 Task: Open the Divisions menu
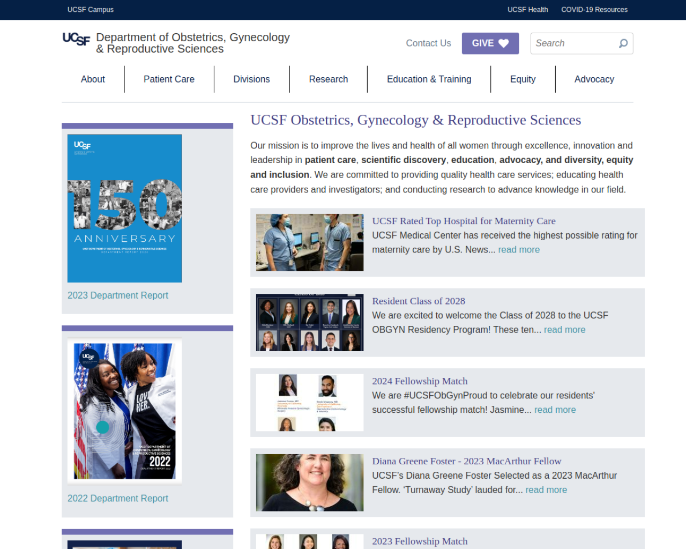pos(251,79)
